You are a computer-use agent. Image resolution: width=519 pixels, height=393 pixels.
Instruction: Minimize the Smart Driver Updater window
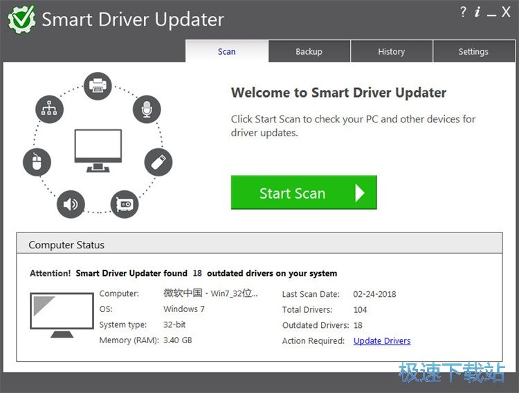pos(492,12)
